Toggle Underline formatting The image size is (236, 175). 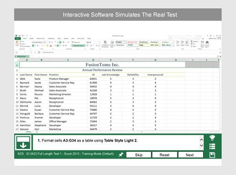(38, 46)
